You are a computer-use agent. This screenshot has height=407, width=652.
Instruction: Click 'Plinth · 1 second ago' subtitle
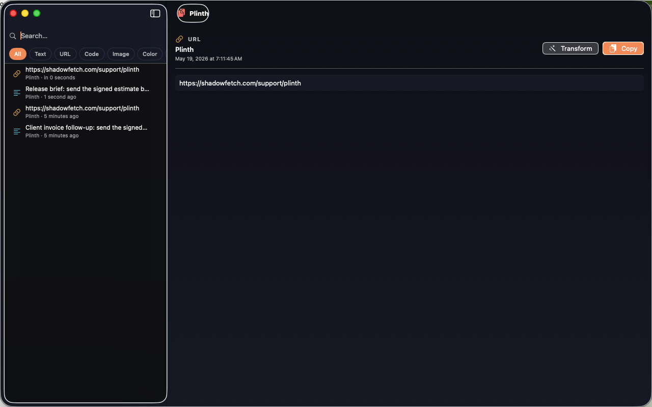click(51, 97)
